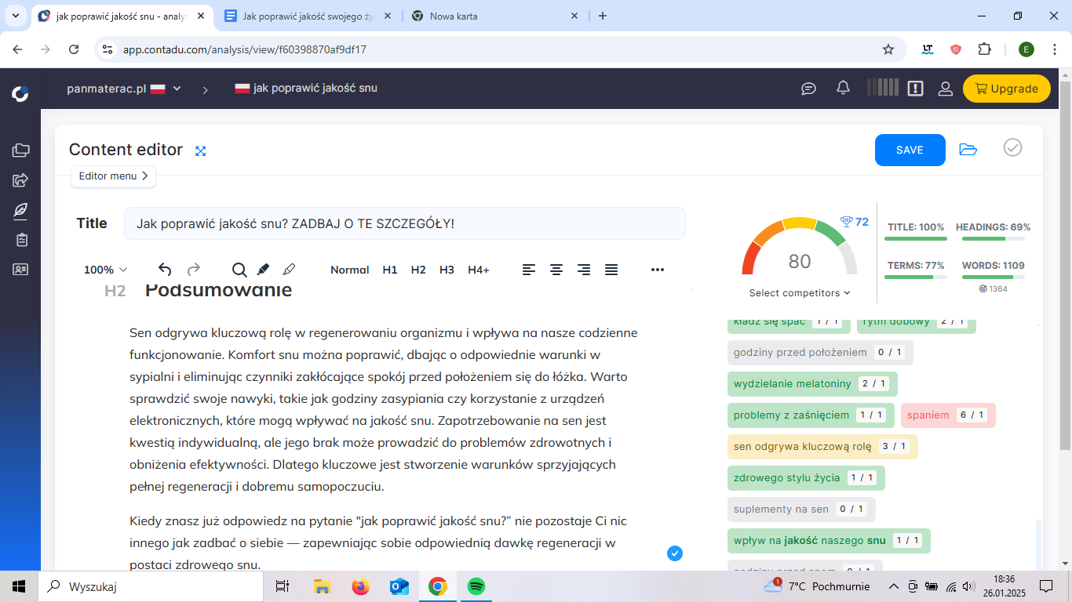Click the 'sen odgrywa kluczową rolę' term chip
The height and width of the screenshot is (602, 1072).
[822, 447]
